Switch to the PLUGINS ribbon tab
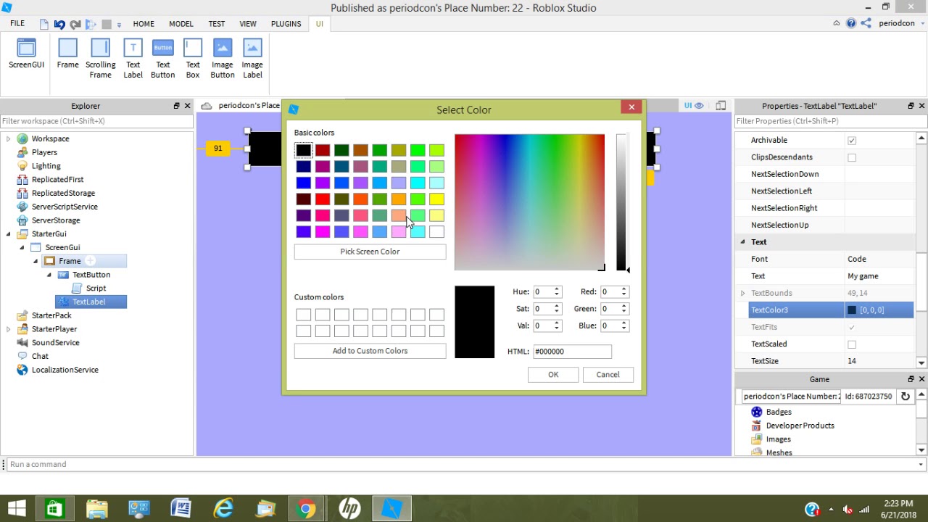 click(x=286, y=24)
